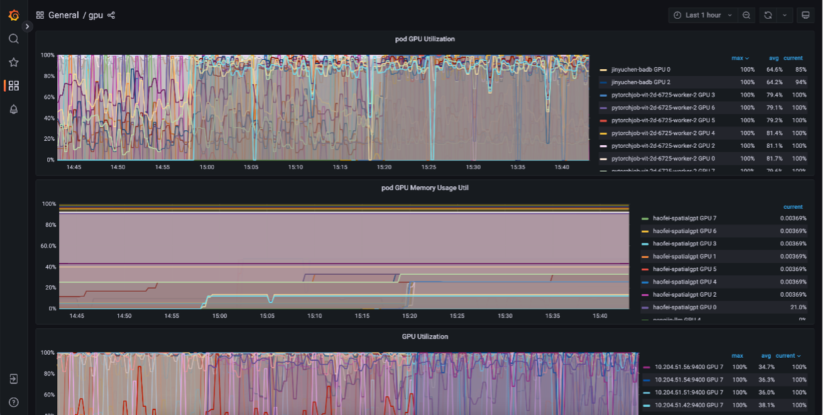Toggle 10.204.51.56:9400 GPU 7 series
Screen dimensions: 825x415
coord(689,367)
